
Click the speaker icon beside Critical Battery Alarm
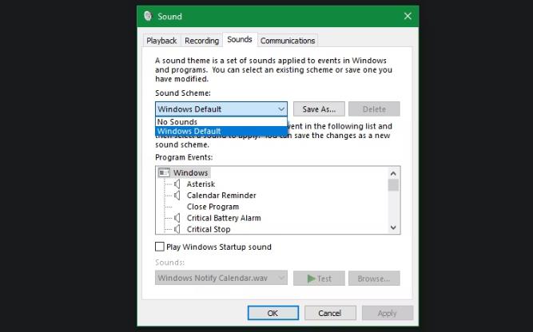[x=177, y=218]
